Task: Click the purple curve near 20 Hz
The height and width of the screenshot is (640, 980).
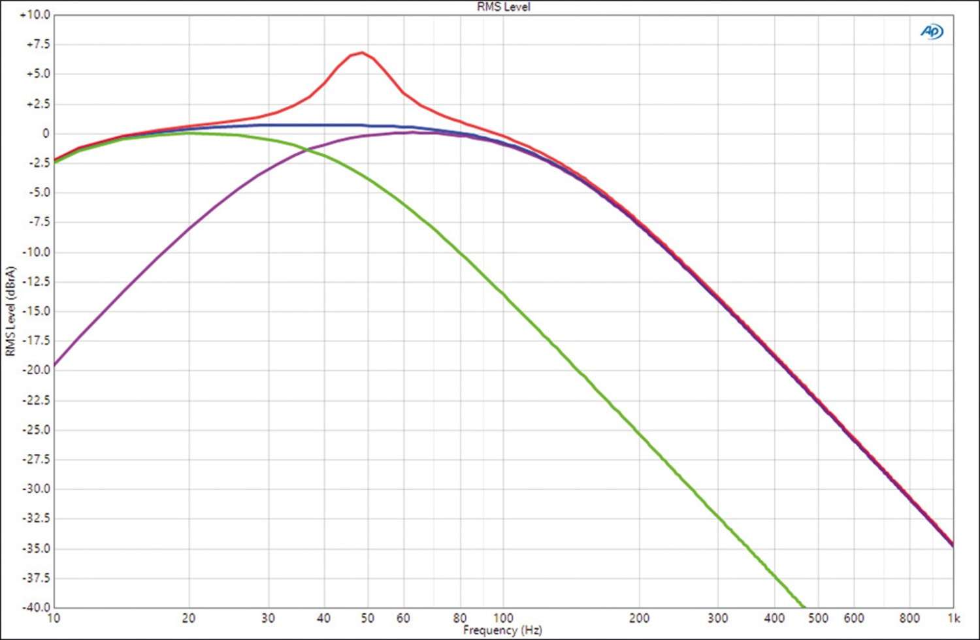Action: point(189,229)
